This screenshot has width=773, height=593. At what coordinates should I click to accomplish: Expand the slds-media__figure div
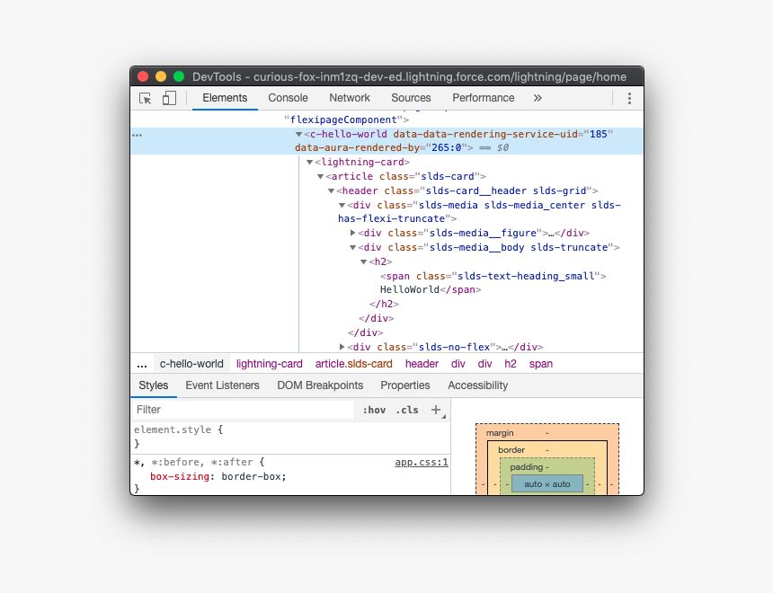point(353,234)
